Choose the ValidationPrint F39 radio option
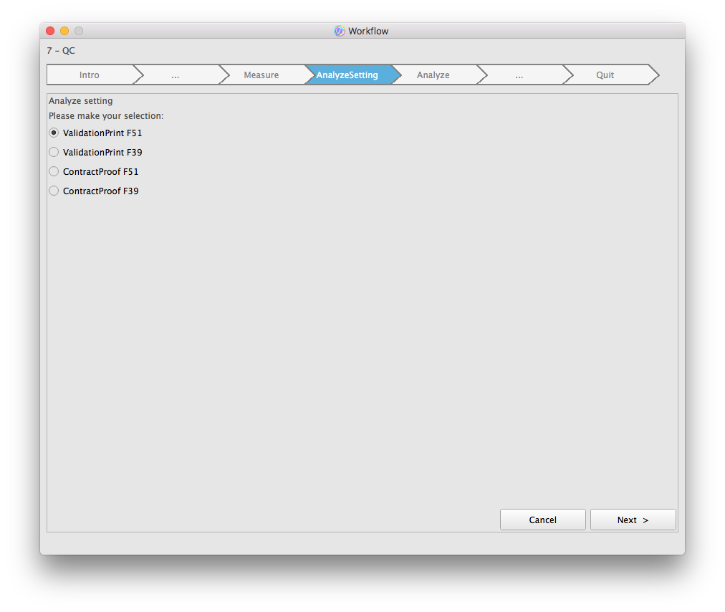Screen dimensions: 725x612 (x=54, y=152)
